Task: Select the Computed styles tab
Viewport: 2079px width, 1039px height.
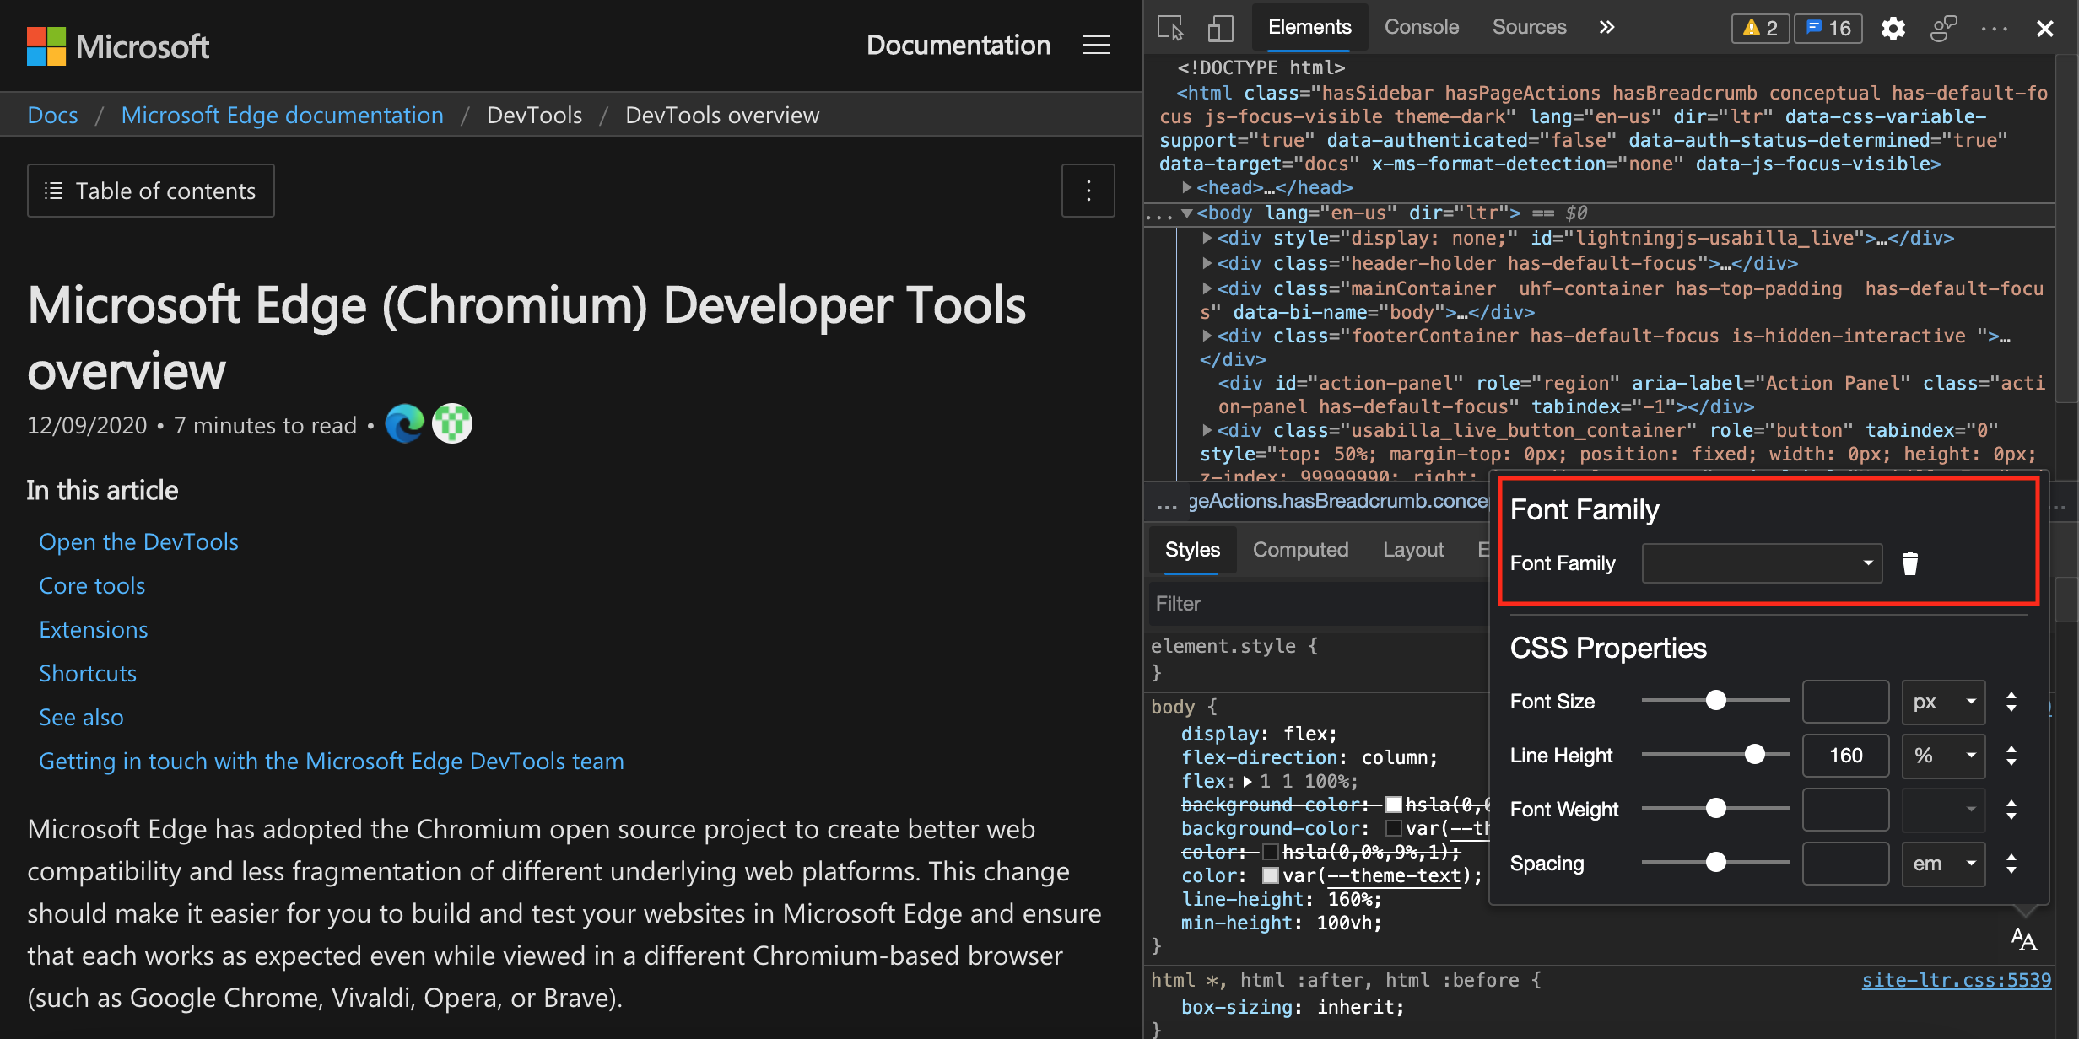Action: click(x=1298, y=547)
